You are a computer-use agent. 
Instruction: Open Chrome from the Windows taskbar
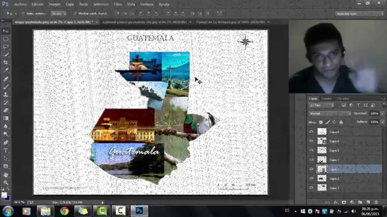point(64,211)
